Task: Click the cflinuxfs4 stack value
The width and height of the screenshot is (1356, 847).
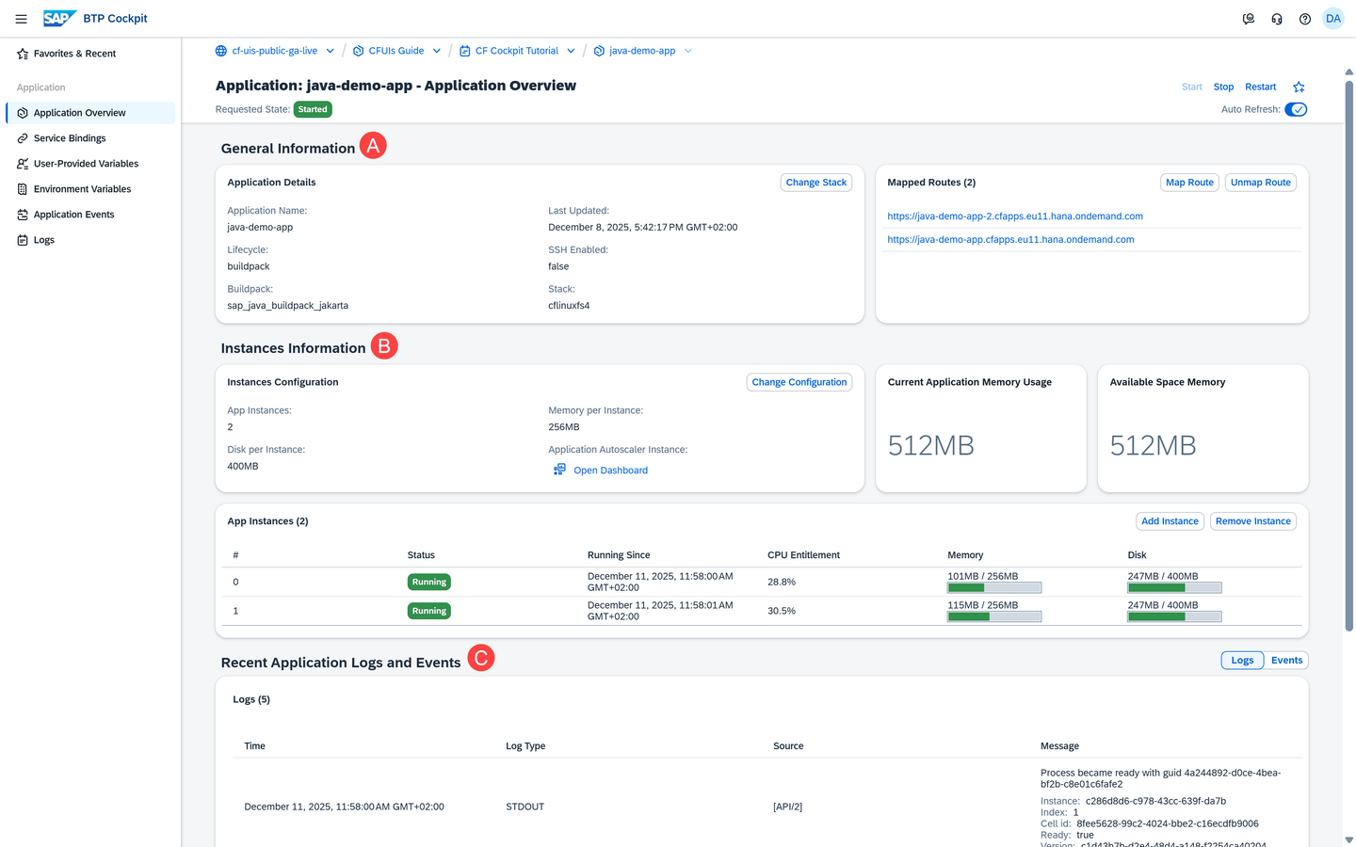Action: (569, 306)
